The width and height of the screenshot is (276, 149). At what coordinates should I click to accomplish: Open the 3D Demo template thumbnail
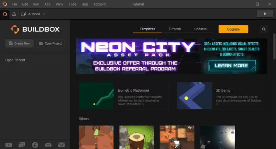pos(195,96)
